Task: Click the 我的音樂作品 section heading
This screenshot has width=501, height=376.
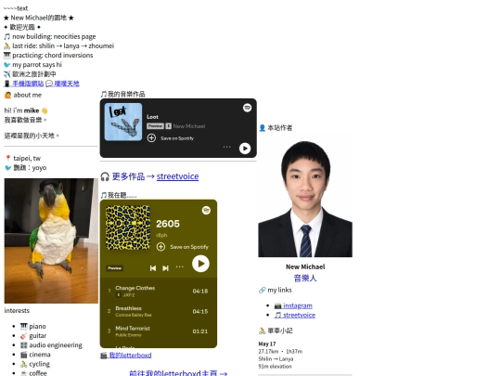Action: (122, 94)
